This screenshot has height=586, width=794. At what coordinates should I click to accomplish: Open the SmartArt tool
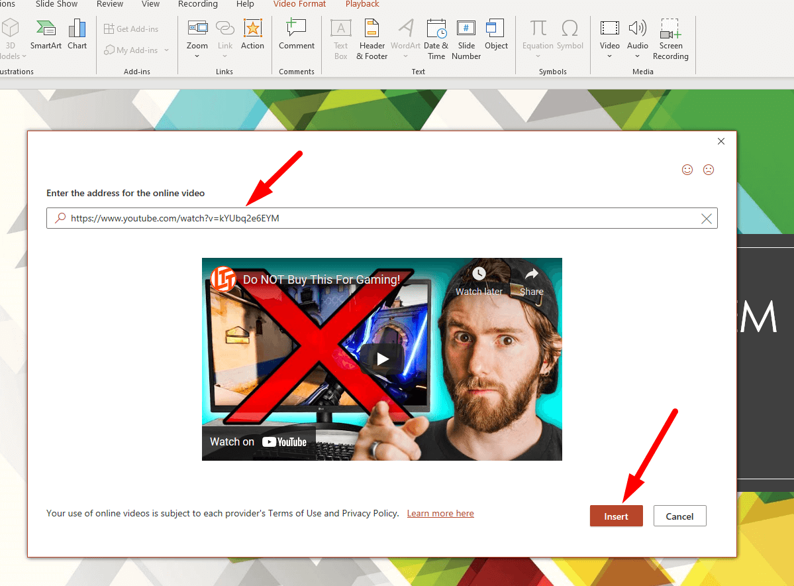(46, 34)
